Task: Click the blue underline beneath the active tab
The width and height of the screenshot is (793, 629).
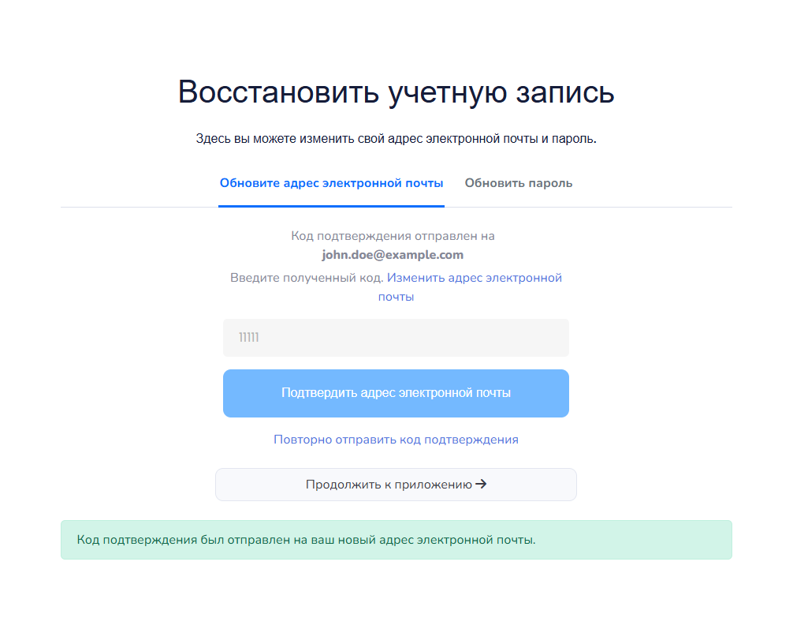Action: (331, 206)
